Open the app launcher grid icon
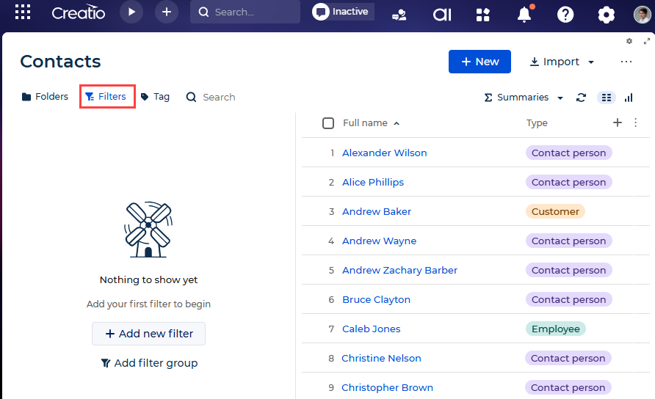 click(x=23, y=12)
